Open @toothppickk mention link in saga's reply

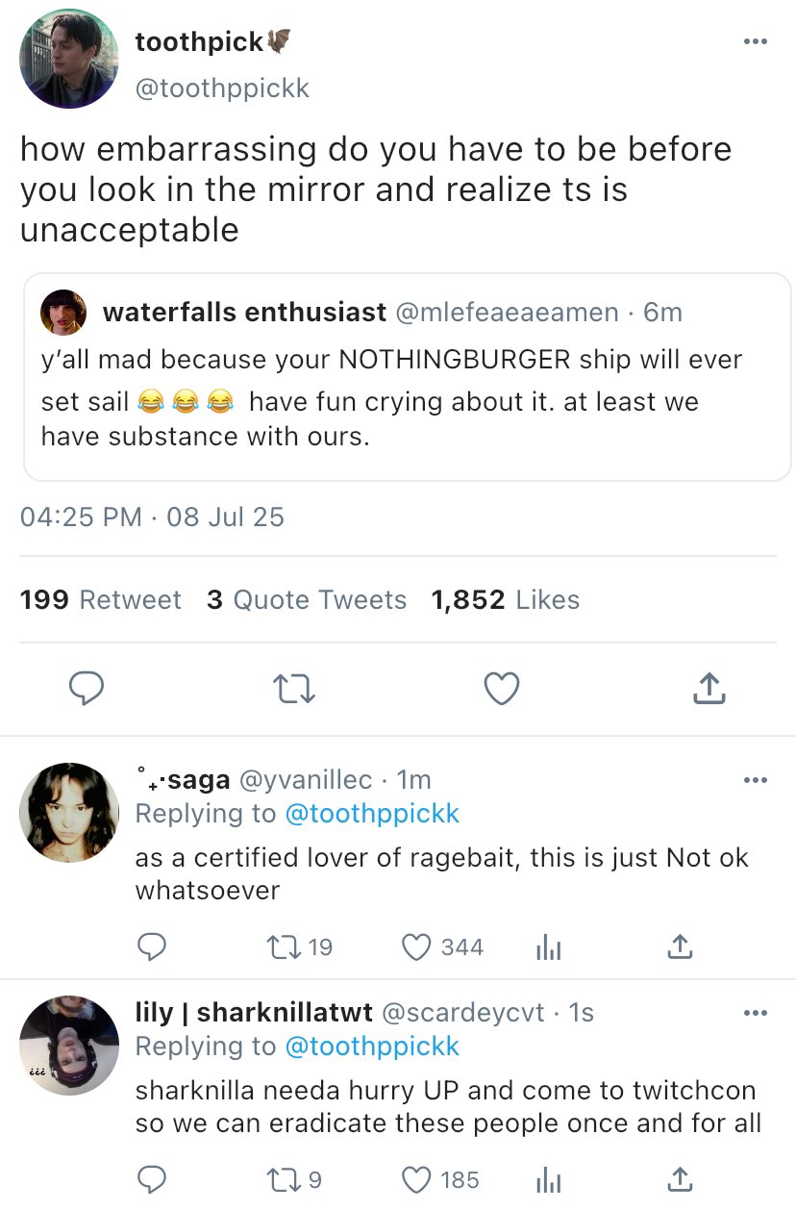click(372, 814)
